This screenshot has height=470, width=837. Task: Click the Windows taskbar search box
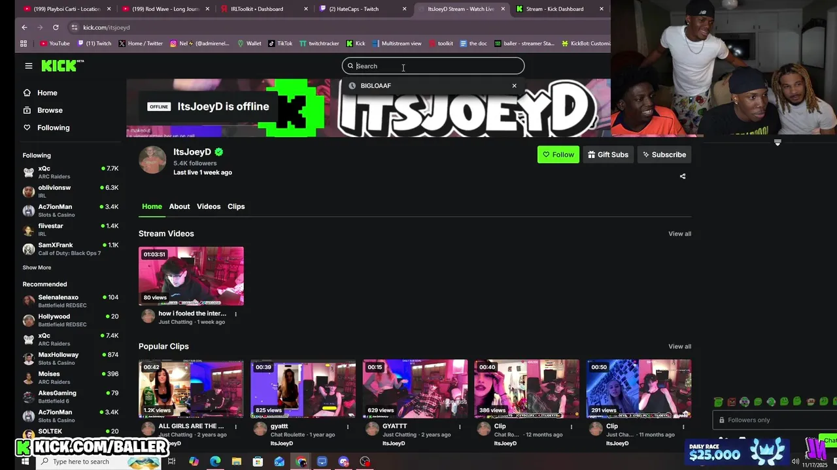98,462
